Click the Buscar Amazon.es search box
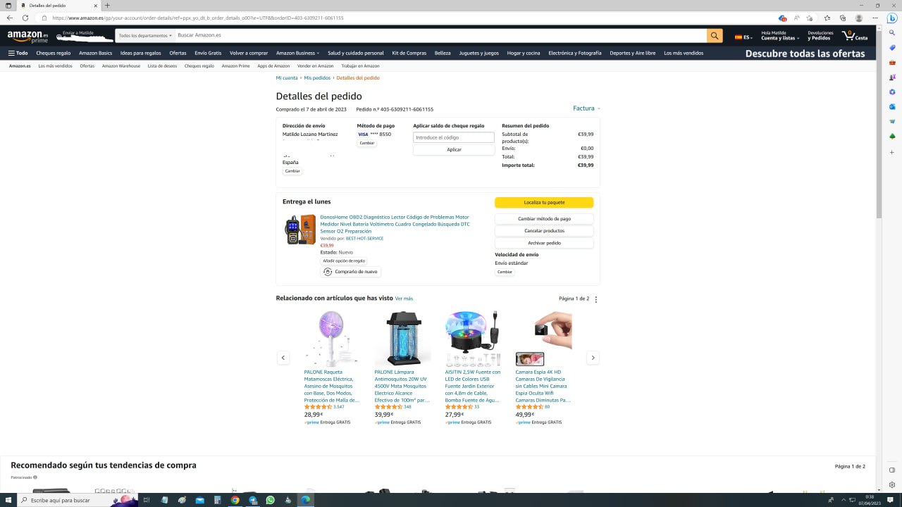Screen dimensions: 902x507 pos(440,35)
